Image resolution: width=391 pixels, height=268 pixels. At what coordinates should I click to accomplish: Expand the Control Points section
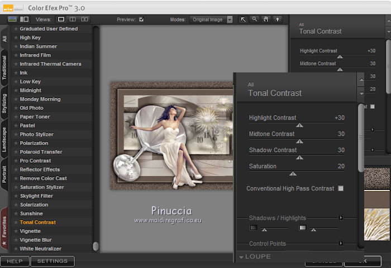(x=341, y=243)
